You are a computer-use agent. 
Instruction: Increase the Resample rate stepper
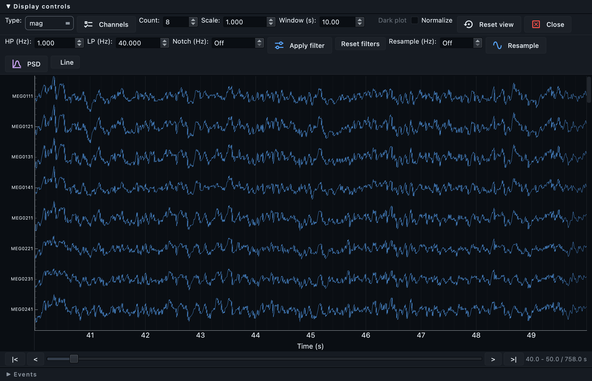pos(478,41)
